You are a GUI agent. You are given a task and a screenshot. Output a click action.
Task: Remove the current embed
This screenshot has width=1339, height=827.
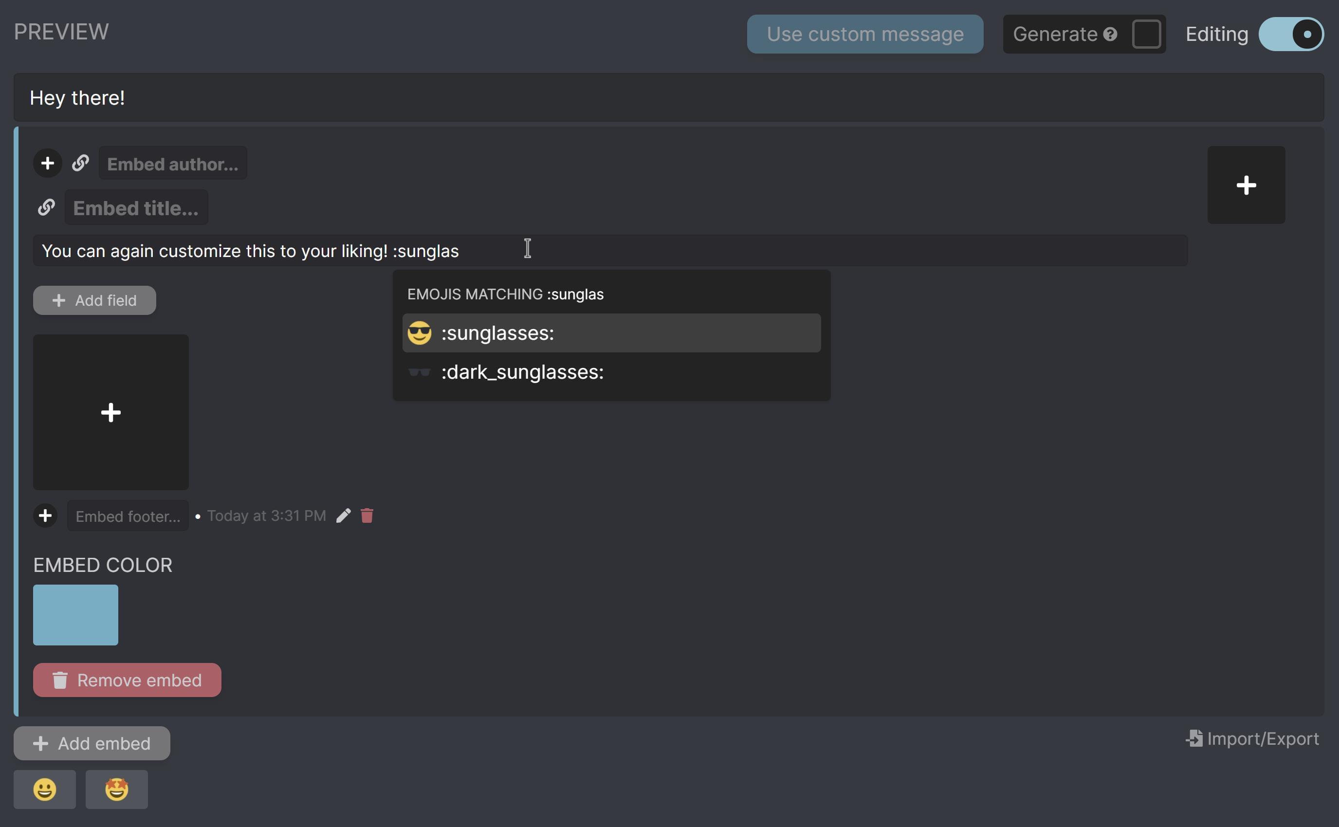coord(127,680)
